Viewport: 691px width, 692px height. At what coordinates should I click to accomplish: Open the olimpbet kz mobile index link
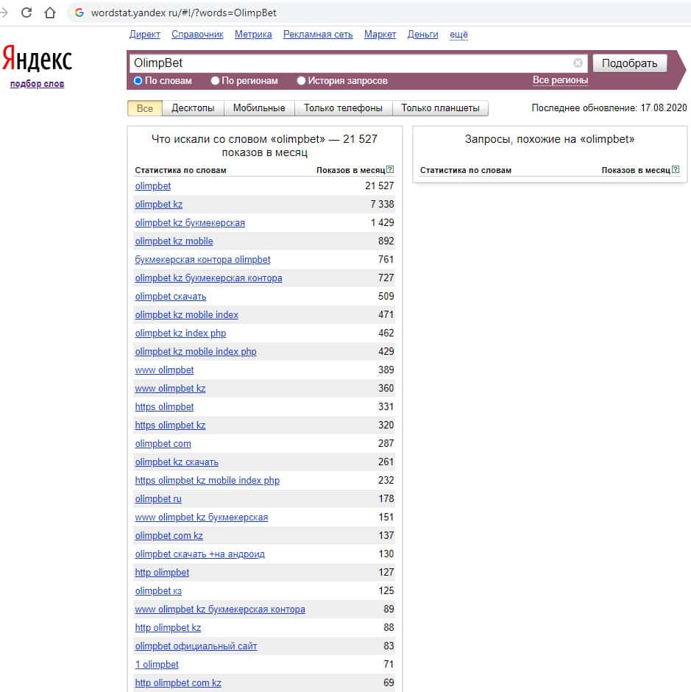pos(187,315)
